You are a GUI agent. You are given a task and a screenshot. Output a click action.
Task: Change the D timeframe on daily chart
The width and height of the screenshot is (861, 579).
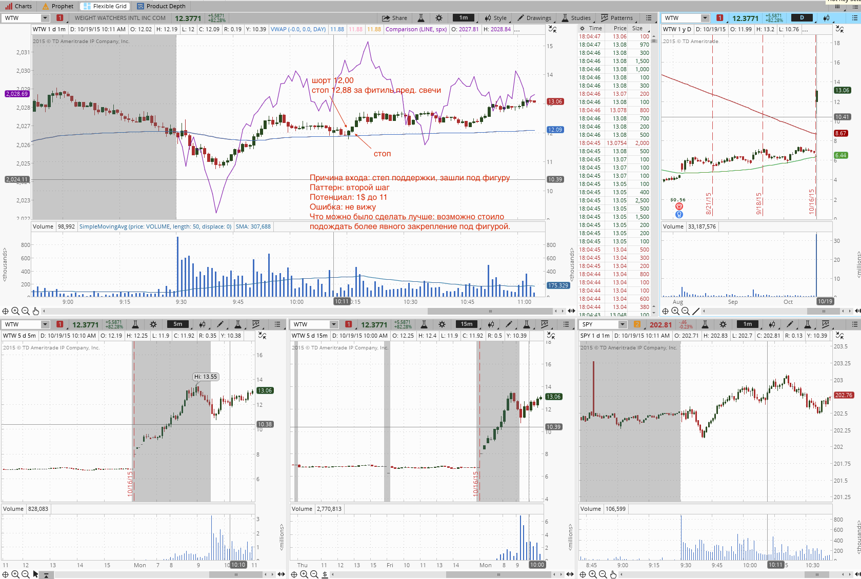pos(802,18)
